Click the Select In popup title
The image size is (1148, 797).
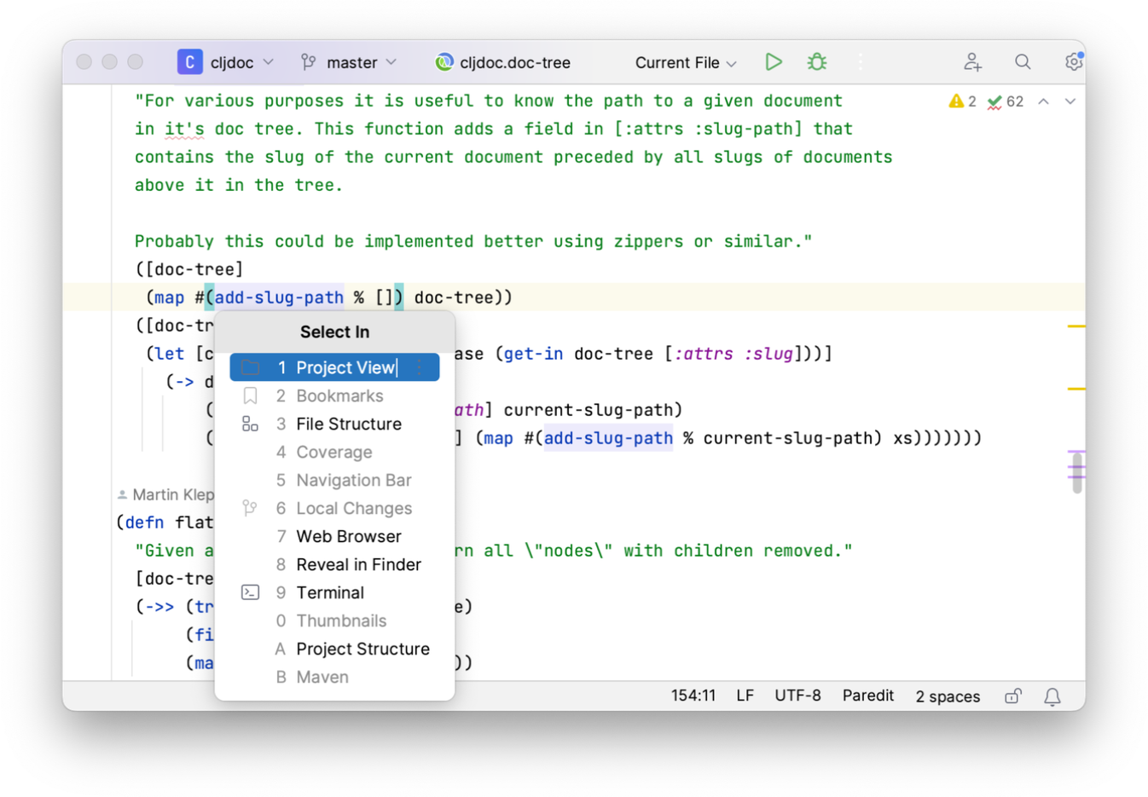click(x=334, y=332)
